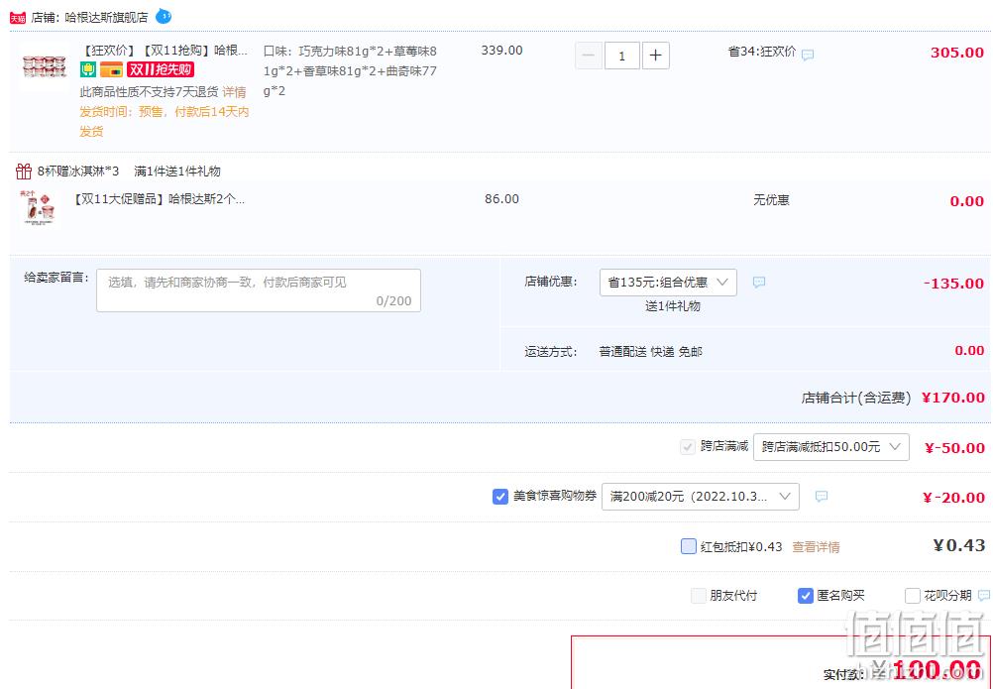
Task: Click the 此商品性质不支持7天退货 notice
Action: (x=149, y=92)
